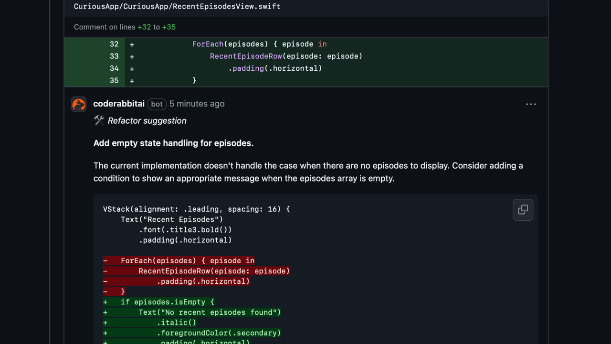Click the coderabbitai avatar icon
The image size is (611, 344).
[79, 104]
